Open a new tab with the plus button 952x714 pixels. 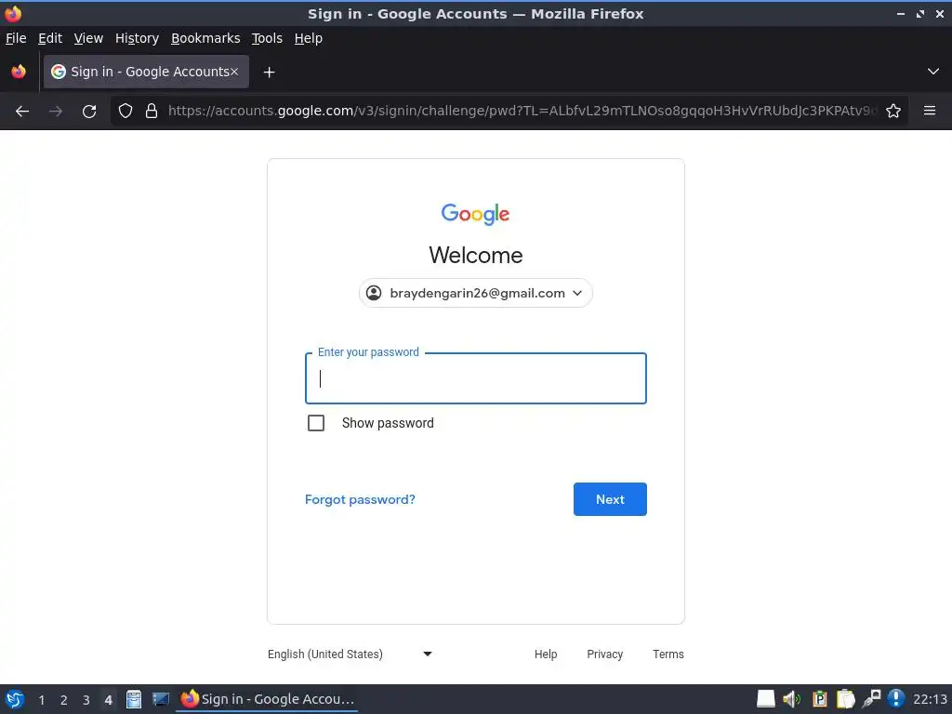pyautogui.click(x=269, y=73)
